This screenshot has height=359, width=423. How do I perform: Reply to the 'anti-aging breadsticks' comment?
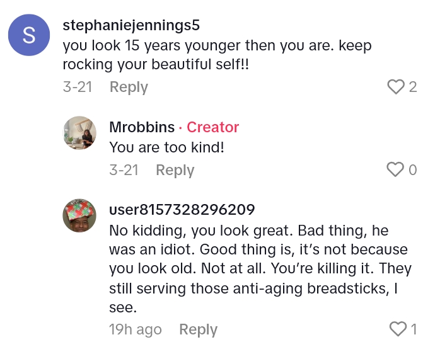pyautogui.click(x=198, y=329)
